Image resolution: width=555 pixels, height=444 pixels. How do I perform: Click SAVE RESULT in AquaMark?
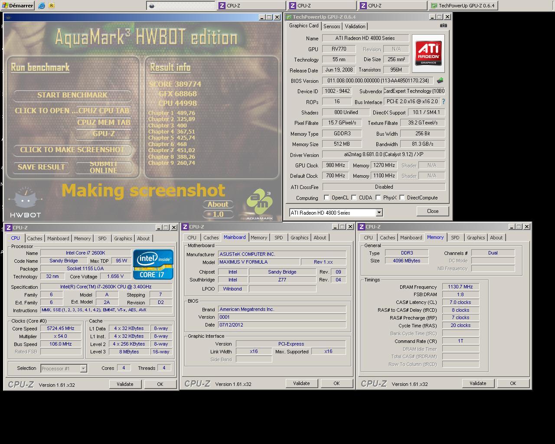point(41,167)
